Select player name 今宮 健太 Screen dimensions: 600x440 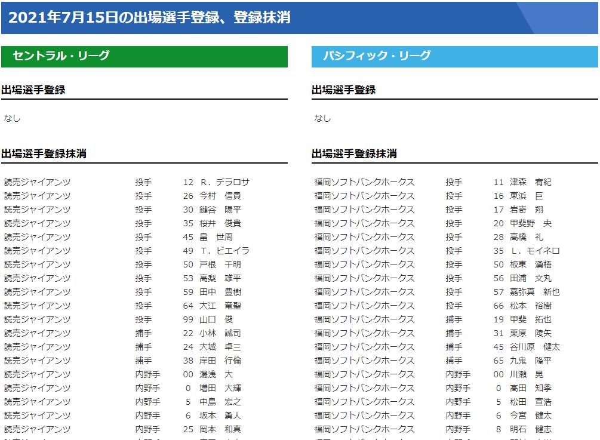click(531, 416)
